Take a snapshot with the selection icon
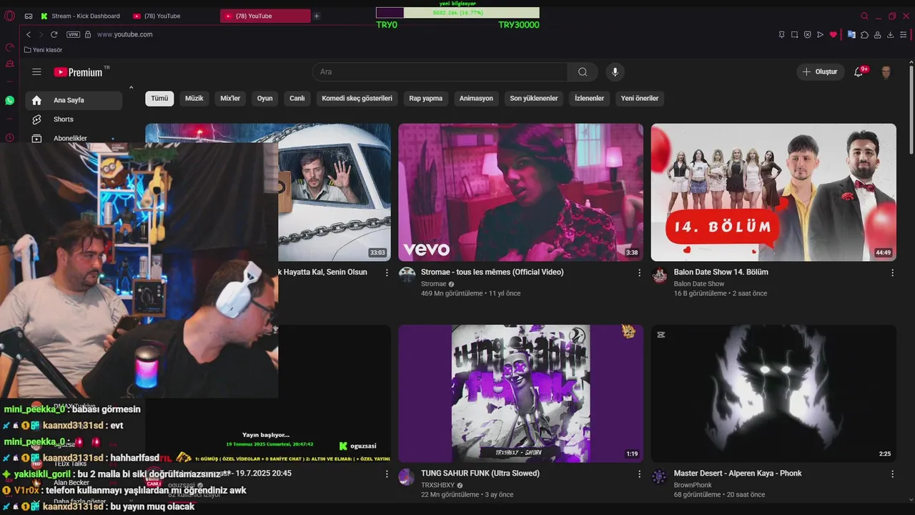Viewport: 915px width, 515px height. pyautogui.click(x=794, y=34)
